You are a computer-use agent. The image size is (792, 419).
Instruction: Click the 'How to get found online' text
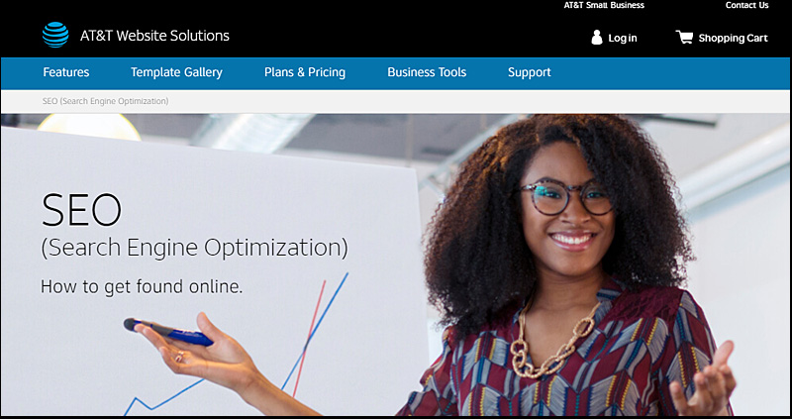[142, 286]
